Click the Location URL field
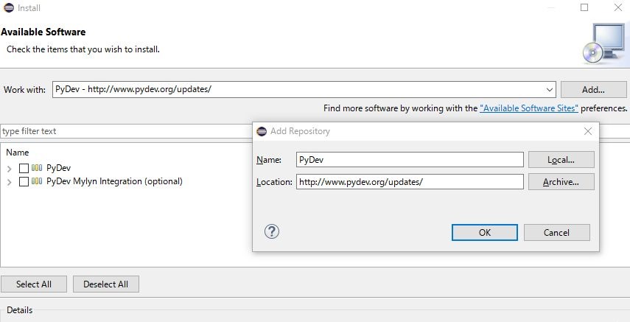The width and height of the screenshot is (630, 322). point(410,182)
